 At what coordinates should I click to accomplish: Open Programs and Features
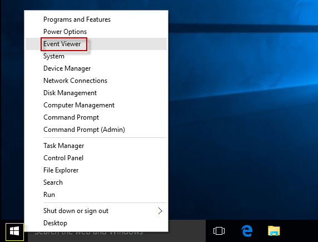96,19
